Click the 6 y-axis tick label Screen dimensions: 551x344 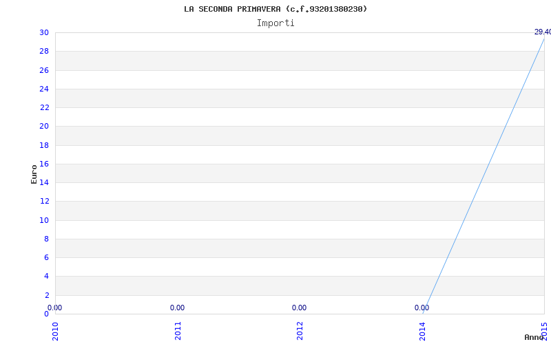coord(46,257)
